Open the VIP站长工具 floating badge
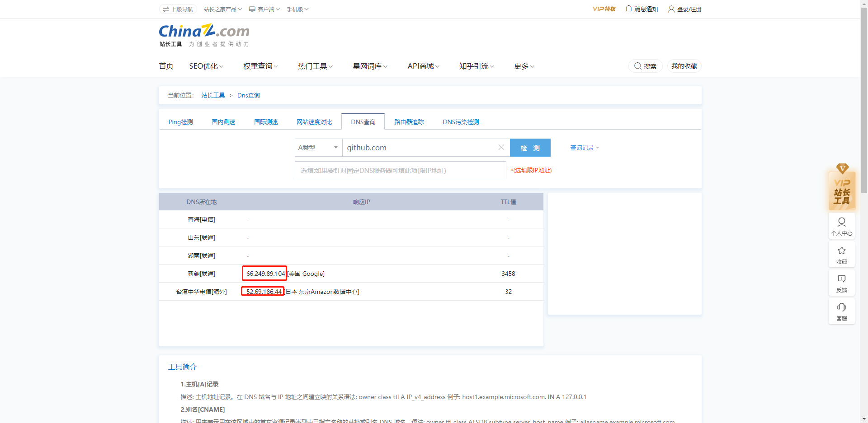868x423 pixels. (x=842, y=187)
